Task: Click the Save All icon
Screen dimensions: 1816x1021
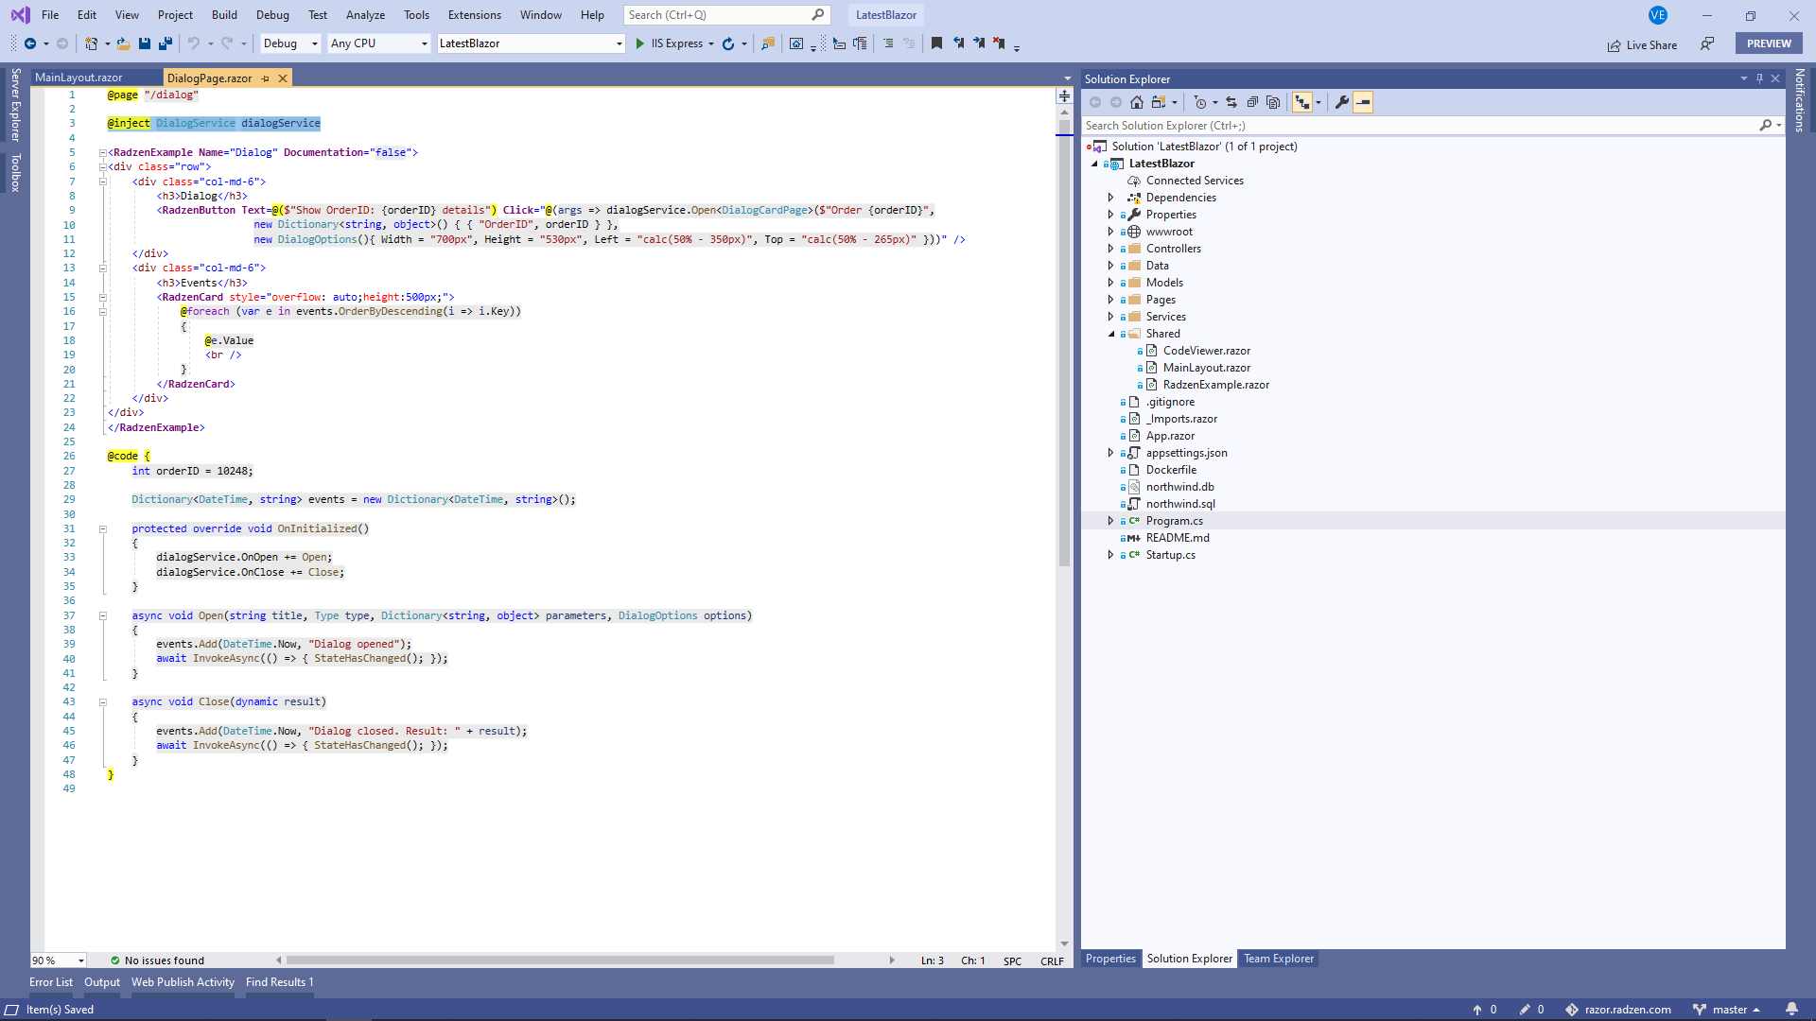Action: [166, 43]
